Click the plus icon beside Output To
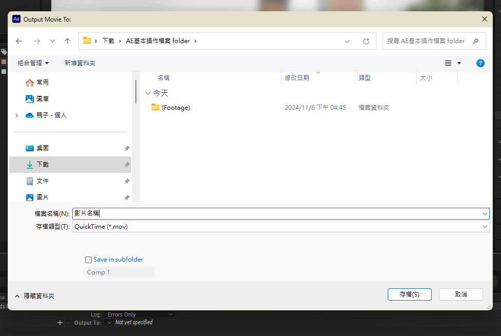The width and height of the screenshot is (501, 336). (x=60, y=323)
